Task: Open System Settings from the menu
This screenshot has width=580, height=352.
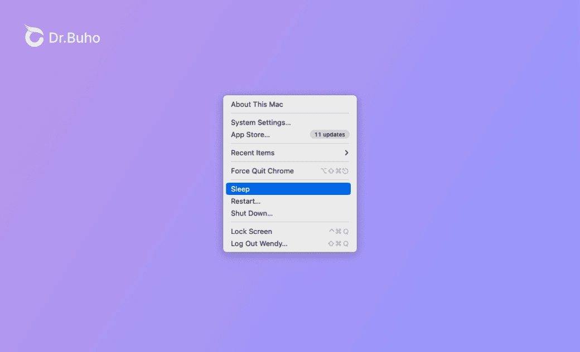Action: pyautogui.click(x=260, y=123)
